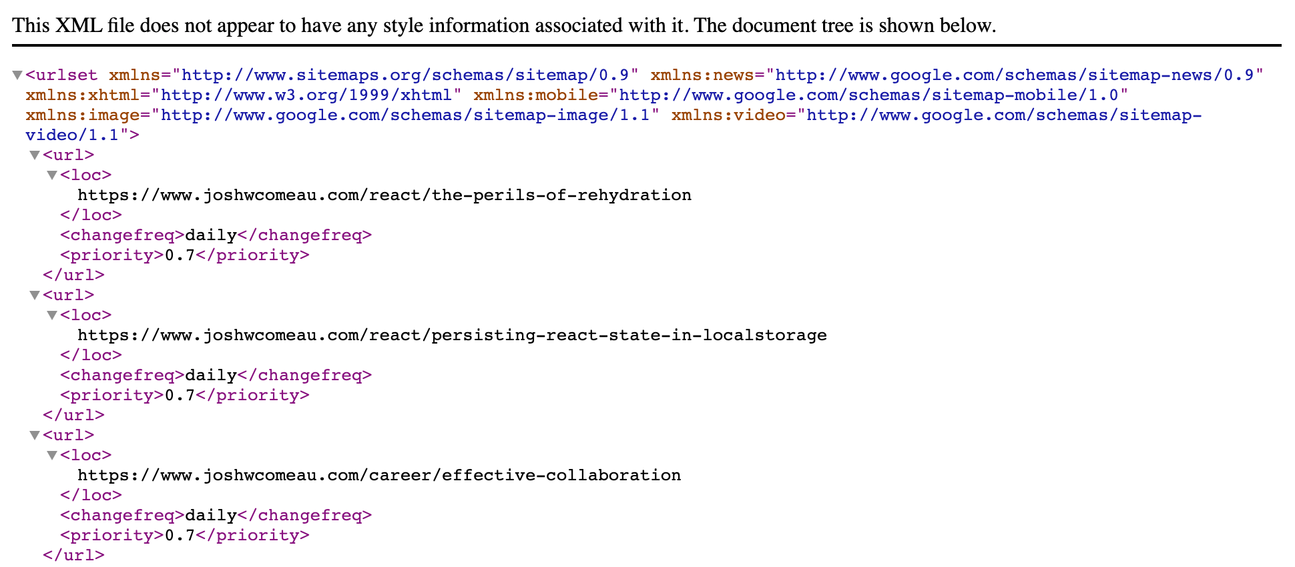This screenshot has height=567, width=1295.
Task: Click priority 0.7 line under persisting-react-state-in-localstorage
Action: click(185, 395)
